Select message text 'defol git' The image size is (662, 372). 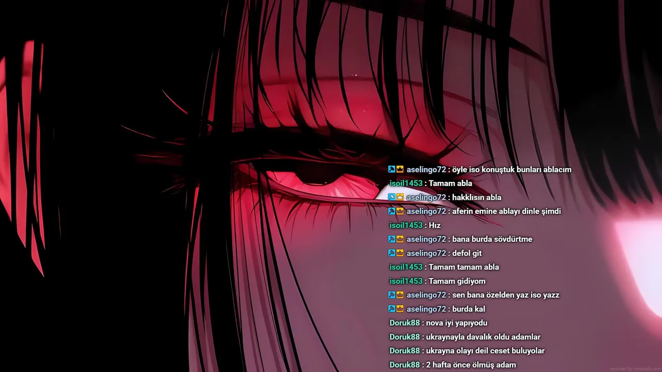click(467, 253)
